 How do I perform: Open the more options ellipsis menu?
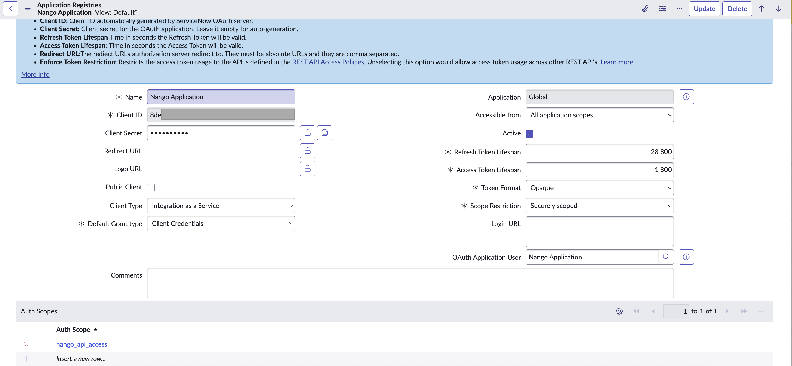coord(679,9)
